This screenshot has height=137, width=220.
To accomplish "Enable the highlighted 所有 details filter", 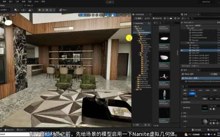I will (192, 93).
